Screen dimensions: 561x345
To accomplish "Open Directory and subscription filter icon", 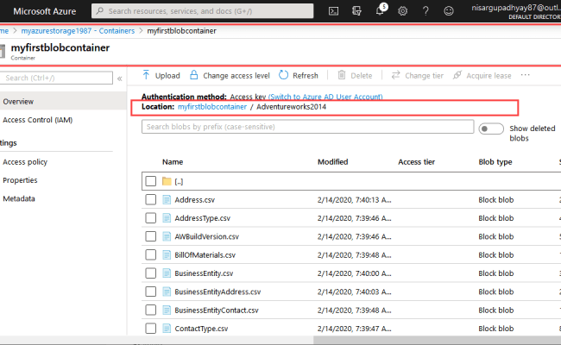I will [x=356, y=11].
